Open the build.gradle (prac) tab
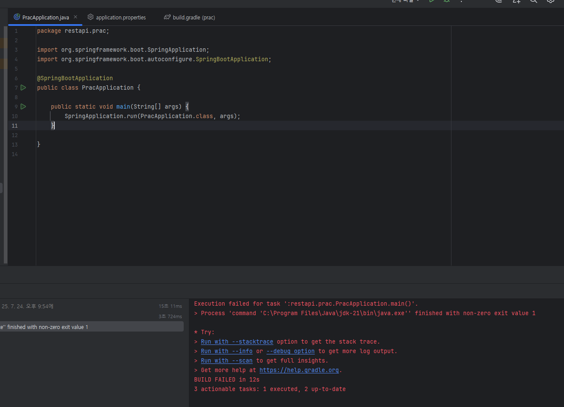The image size is (564, 407). pos(189,17)
